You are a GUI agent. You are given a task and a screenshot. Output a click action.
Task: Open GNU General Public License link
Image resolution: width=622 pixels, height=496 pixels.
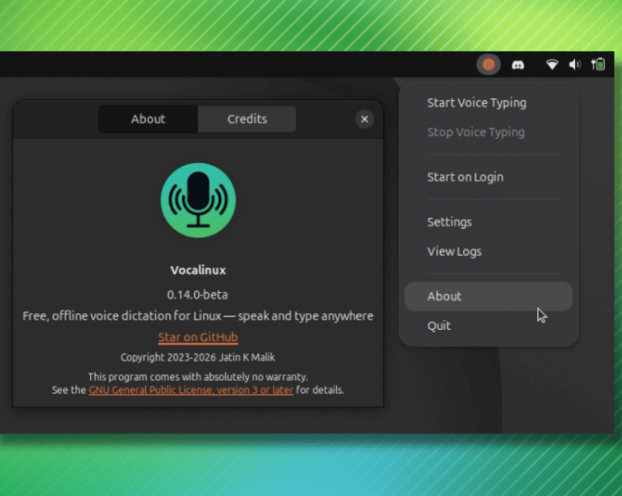click(191, 390)
